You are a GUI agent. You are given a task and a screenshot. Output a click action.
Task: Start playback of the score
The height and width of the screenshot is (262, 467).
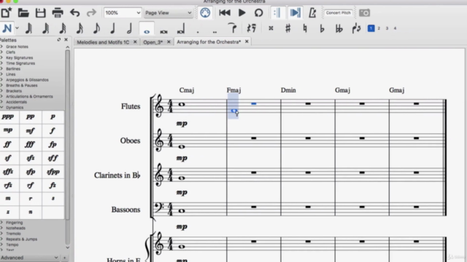(242, 13)
